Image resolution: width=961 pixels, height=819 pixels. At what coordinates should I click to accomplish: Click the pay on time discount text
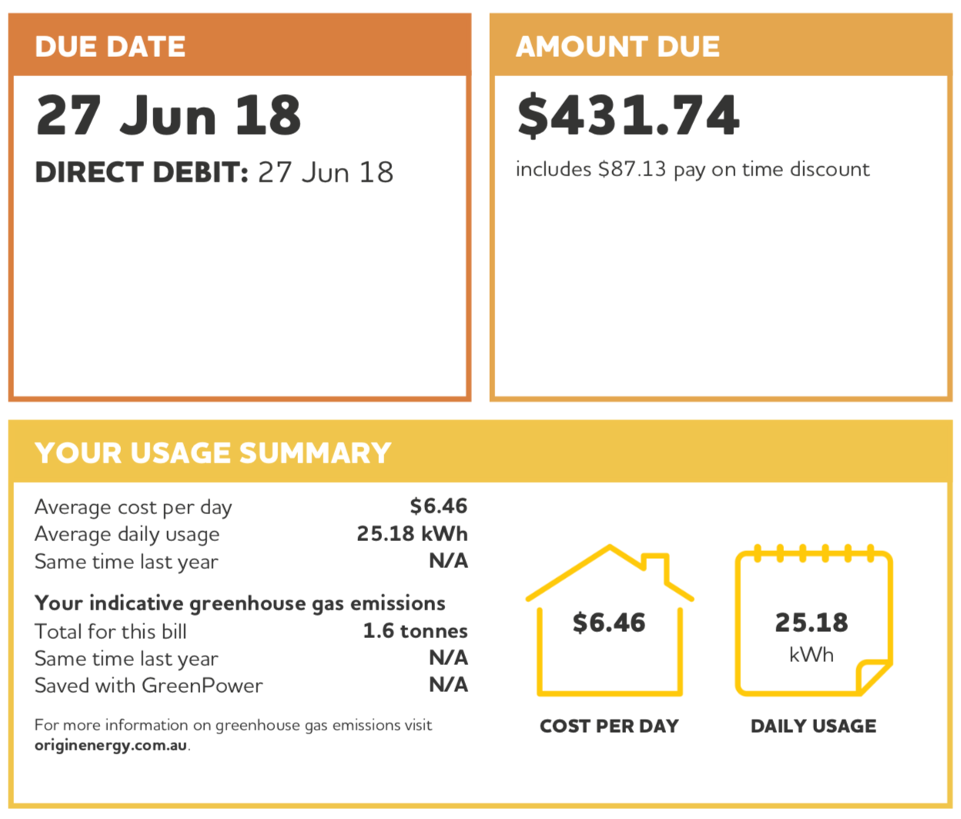pos(692,169)
